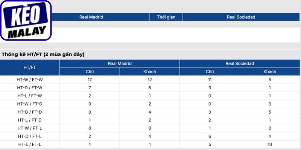Click the HT-L / FT-W row label
The image size is (301, 150).
click(x=30, y=96)
